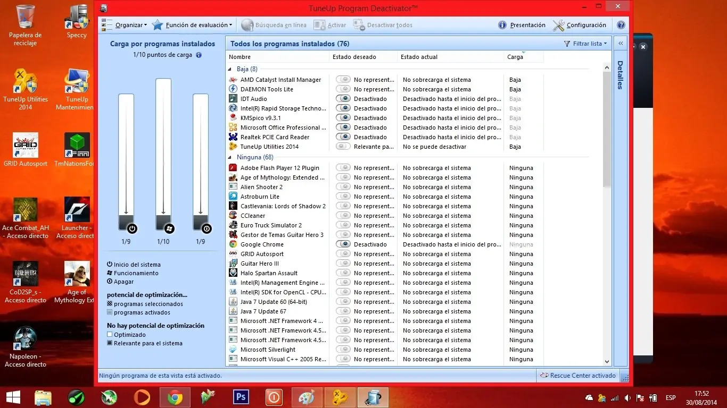Sort by the Carga column header
Image resolution: width=727 pixels, height=408 pixels.
524,57
